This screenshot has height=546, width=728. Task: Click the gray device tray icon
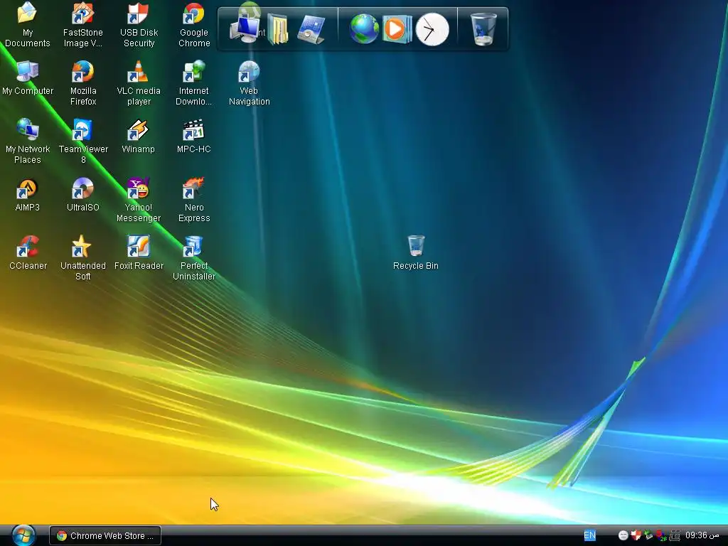(675, 535)
